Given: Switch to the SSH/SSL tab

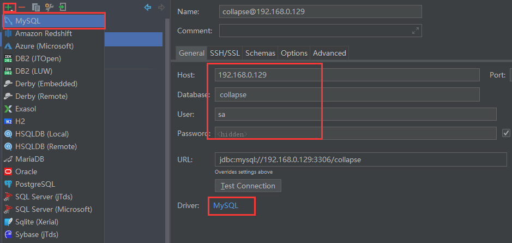Looking at the screenshot, I should [x=225, y=53].
